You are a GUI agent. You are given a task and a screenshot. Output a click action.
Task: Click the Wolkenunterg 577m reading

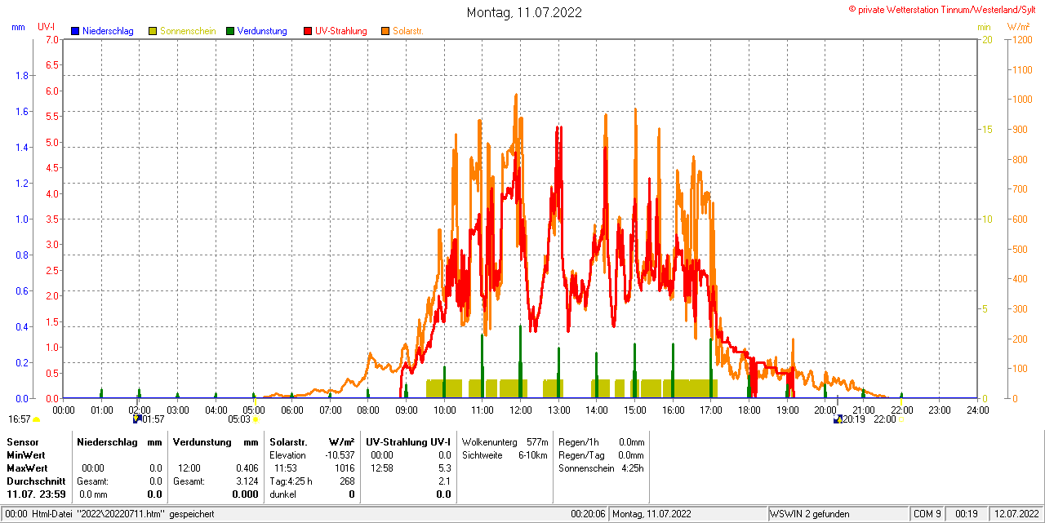point(505,441)
